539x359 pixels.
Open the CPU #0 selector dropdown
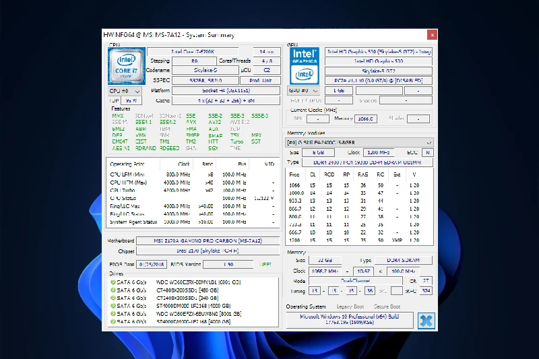125,90
